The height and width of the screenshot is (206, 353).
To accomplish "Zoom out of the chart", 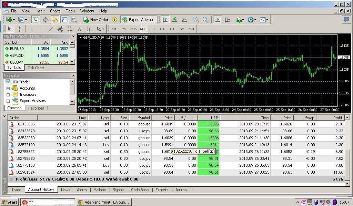I will 205,20.
